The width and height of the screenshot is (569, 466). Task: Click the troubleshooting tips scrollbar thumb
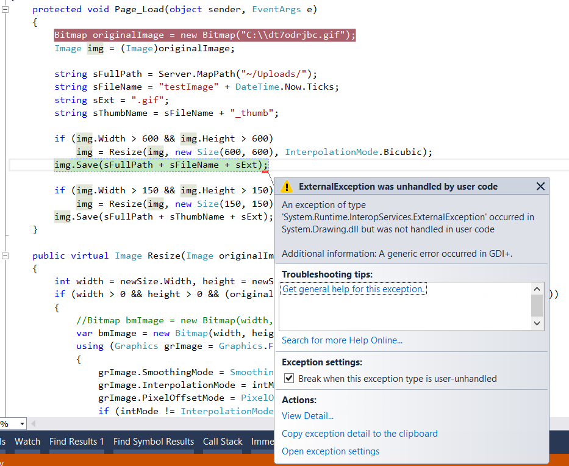[x=537, y=305]
